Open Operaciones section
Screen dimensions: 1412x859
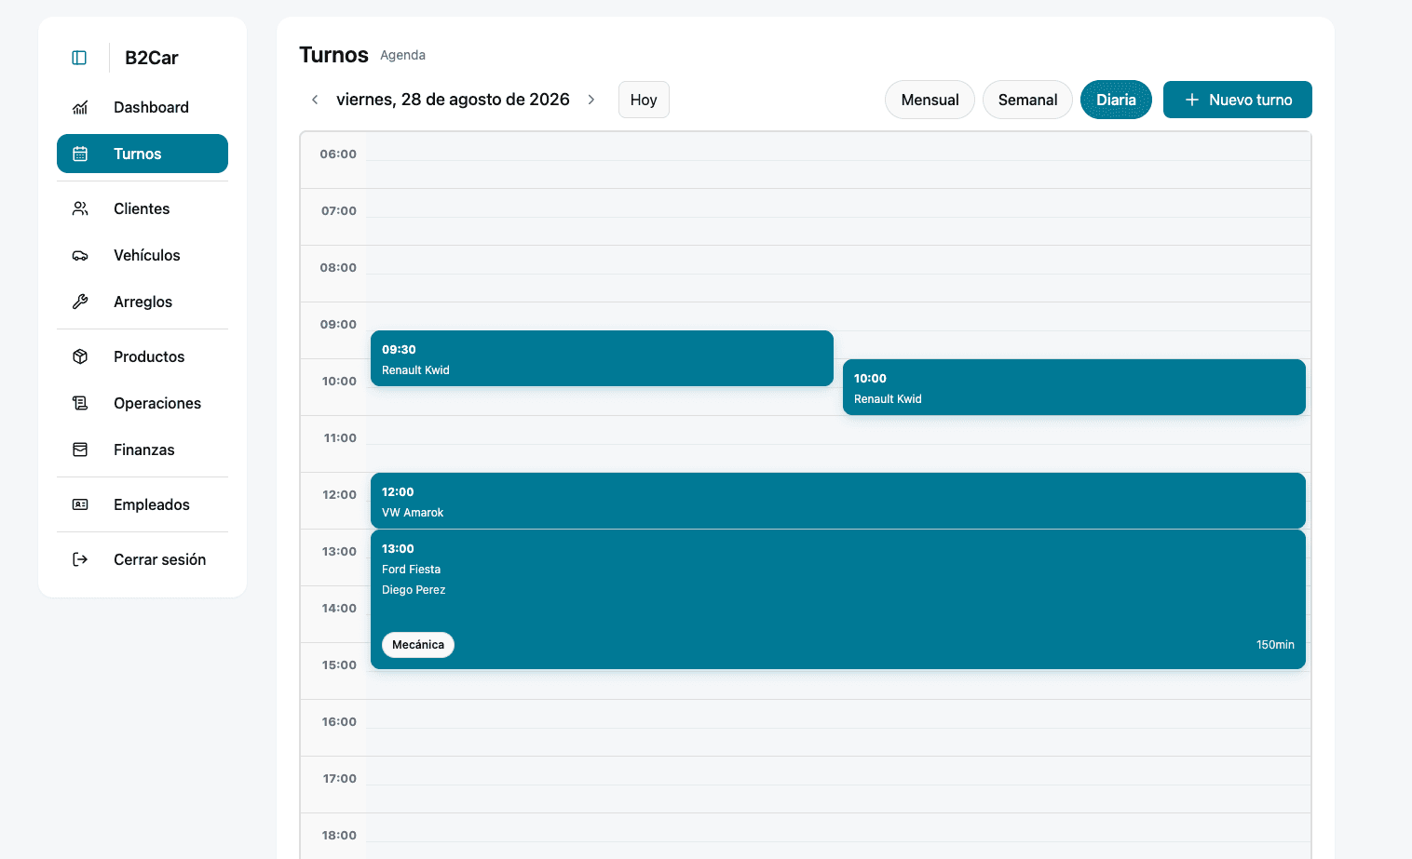coord(143,403)
